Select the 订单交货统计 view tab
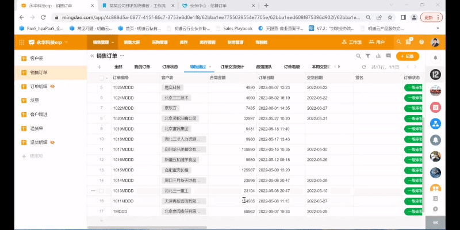This screenshot has width=460, height=230. 232,67
